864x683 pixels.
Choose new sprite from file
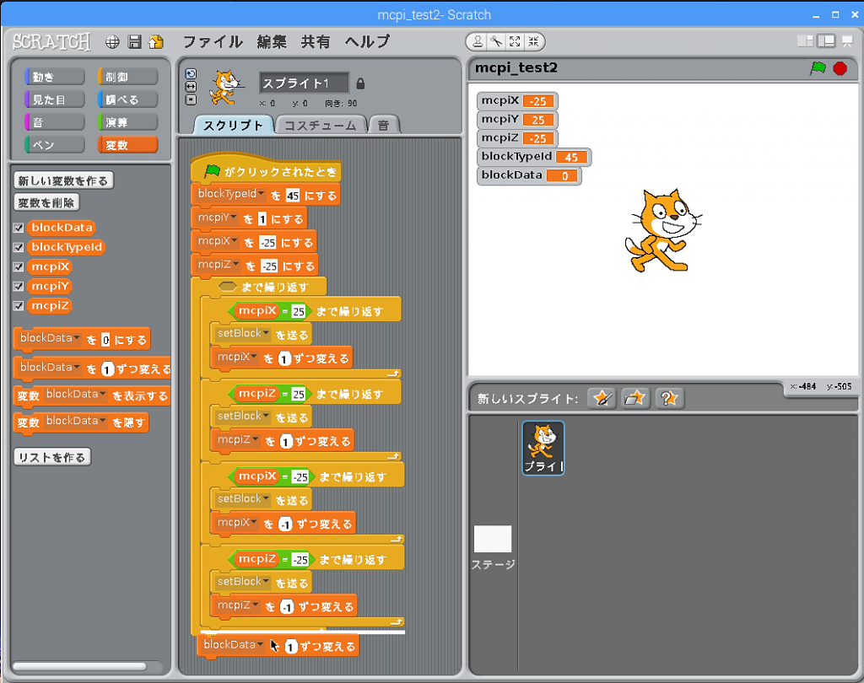pyautogui.click(x=635, y=398)
